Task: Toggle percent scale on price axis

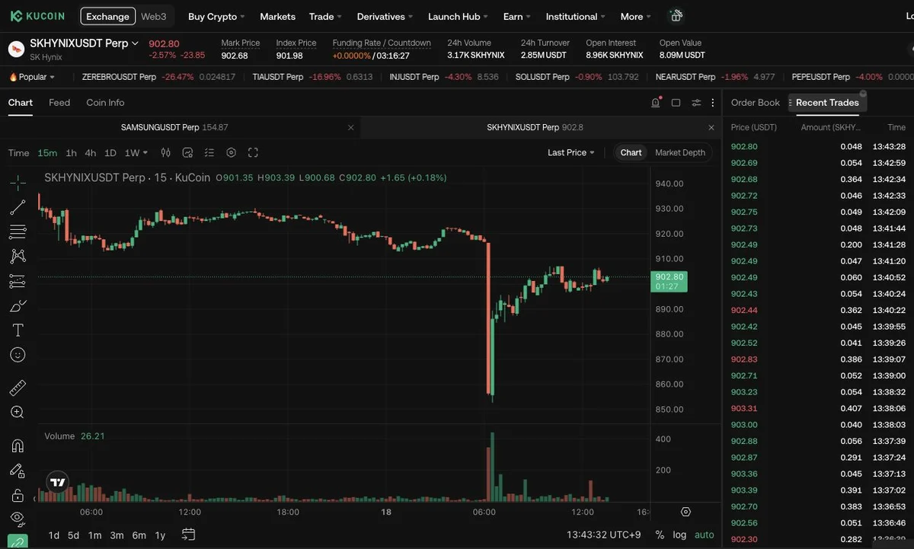Action: 660,535
